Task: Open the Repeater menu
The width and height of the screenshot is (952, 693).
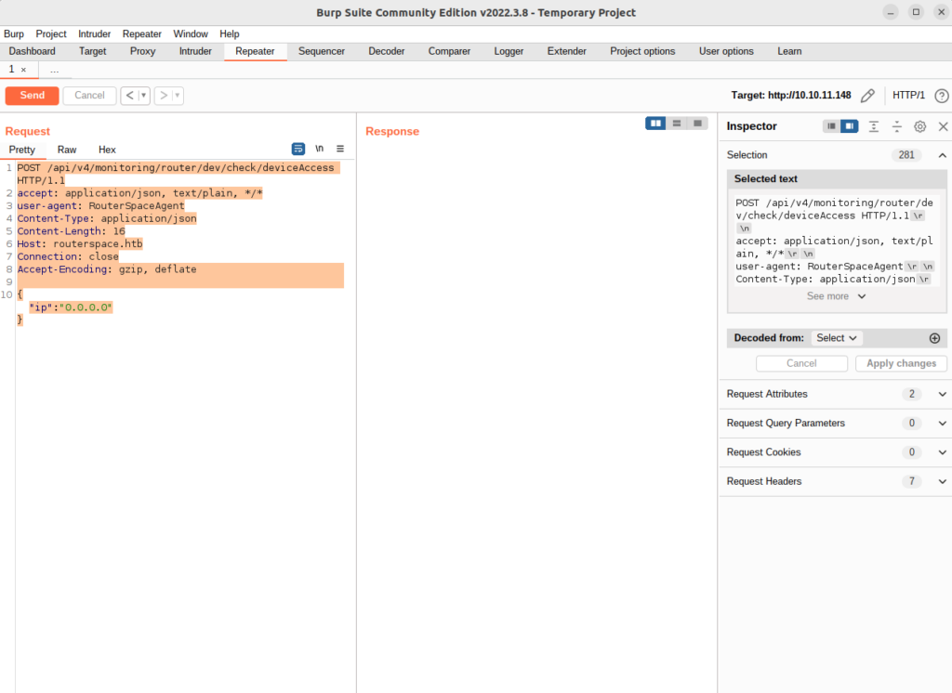Action: tap(141, 34)
